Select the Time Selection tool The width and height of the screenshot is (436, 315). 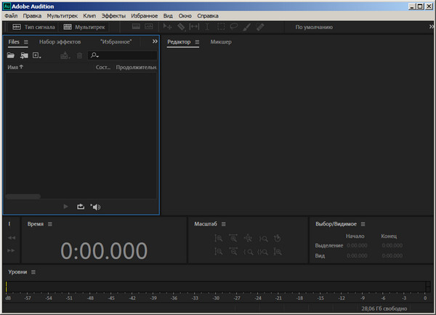pyautogui.click(x=207, y=27)
